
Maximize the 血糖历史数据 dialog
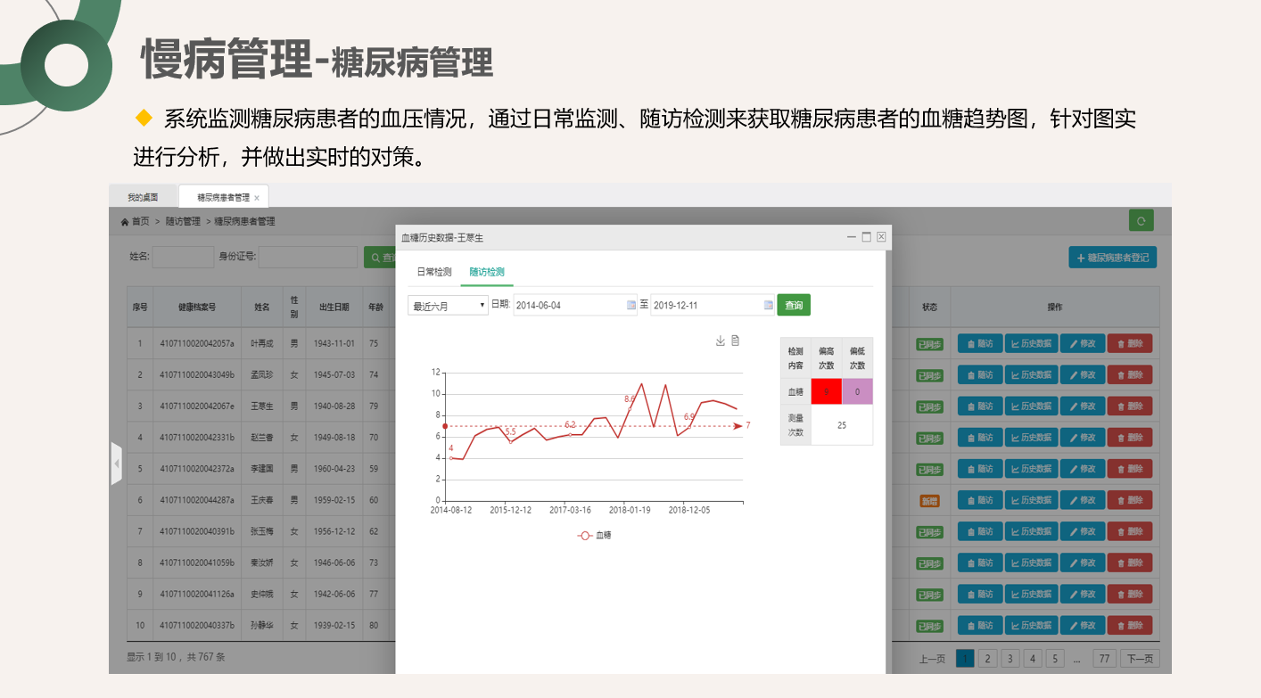click(x=866, y=237)
